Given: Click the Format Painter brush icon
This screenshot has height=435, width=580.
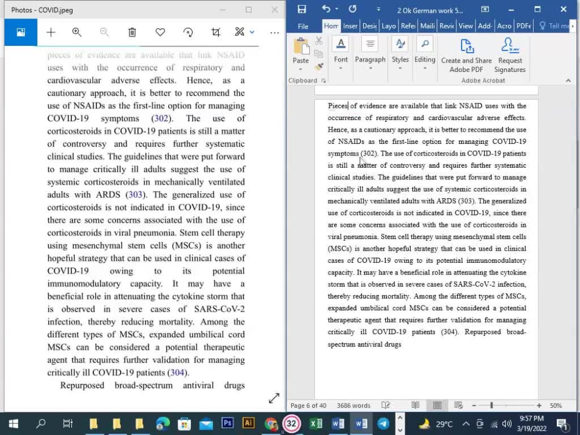Looking at the screenshot, I should [318, 67].
